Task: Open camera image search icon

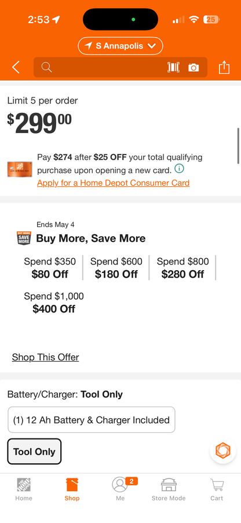Action: 193,68
